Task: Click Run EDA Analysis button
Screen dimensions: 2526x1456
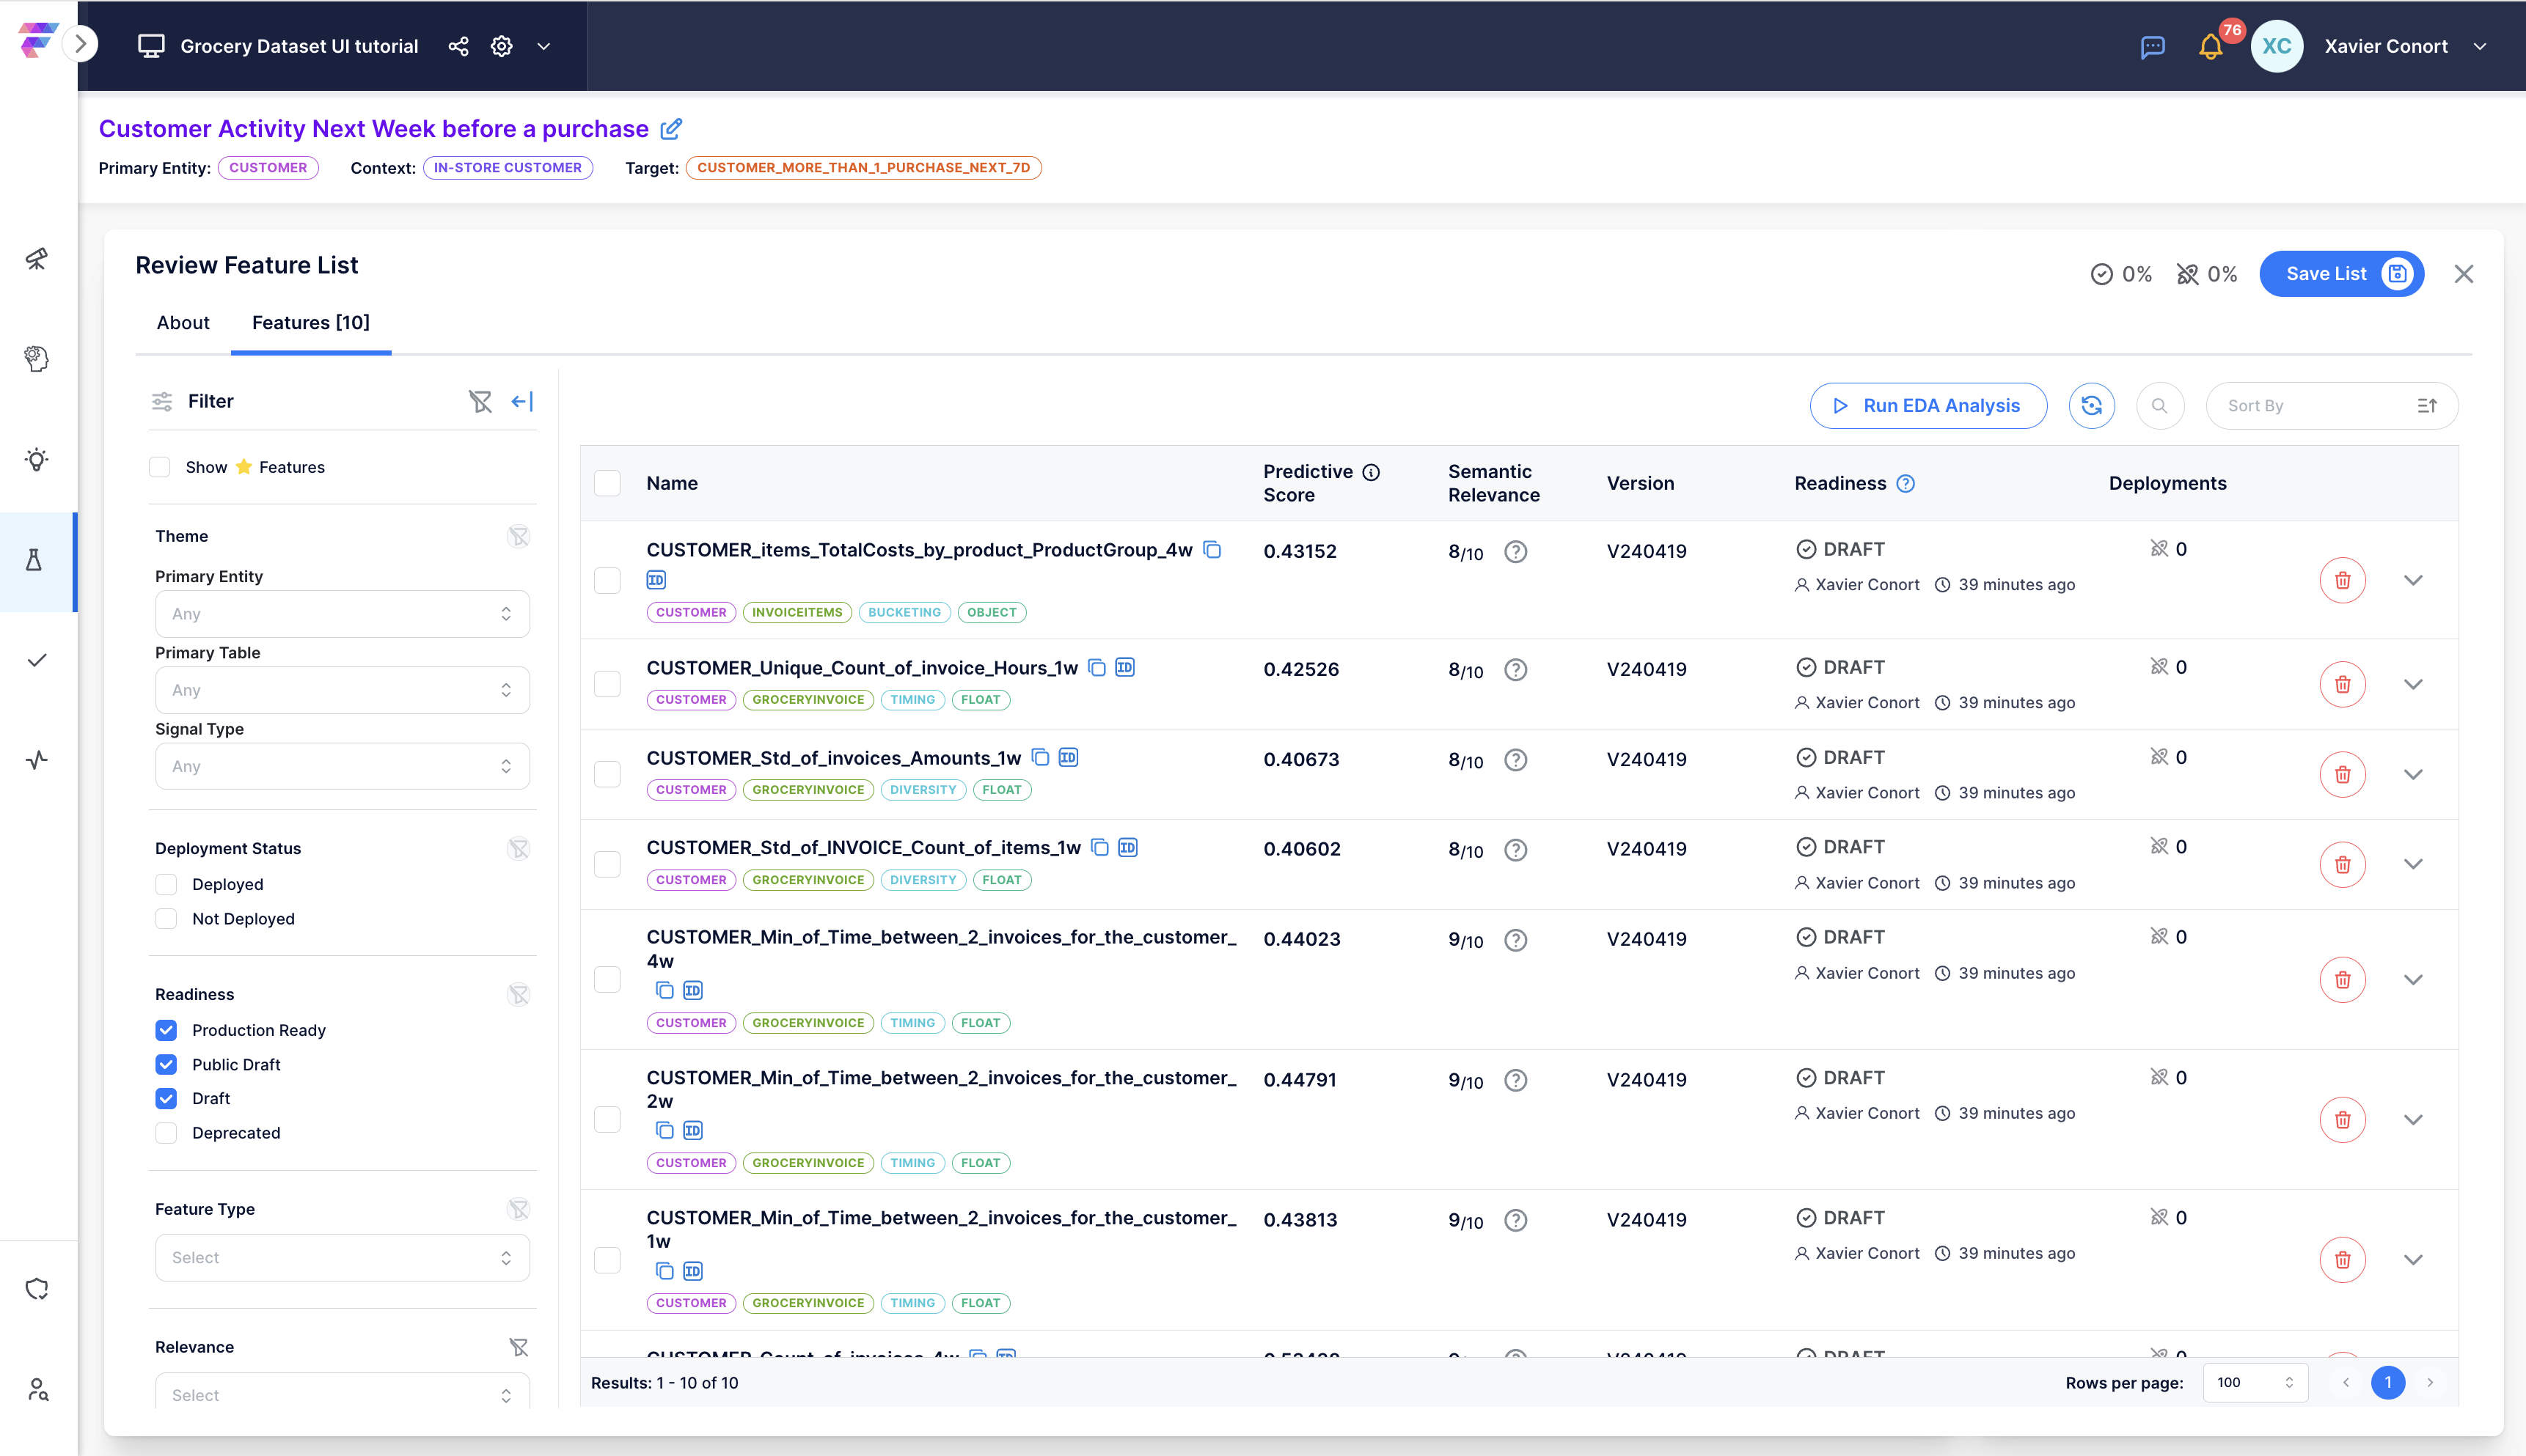Action: click(1928, 406)
